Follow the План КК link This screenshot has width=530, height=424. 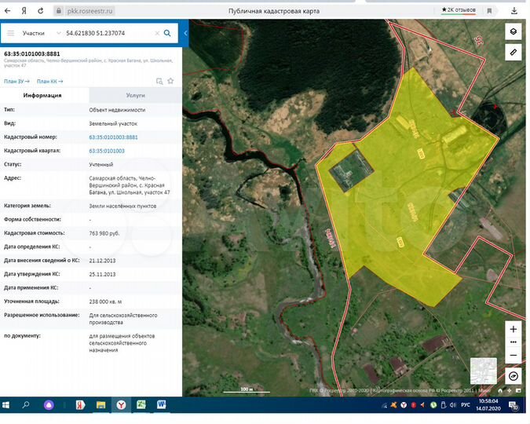pos(49,82)
